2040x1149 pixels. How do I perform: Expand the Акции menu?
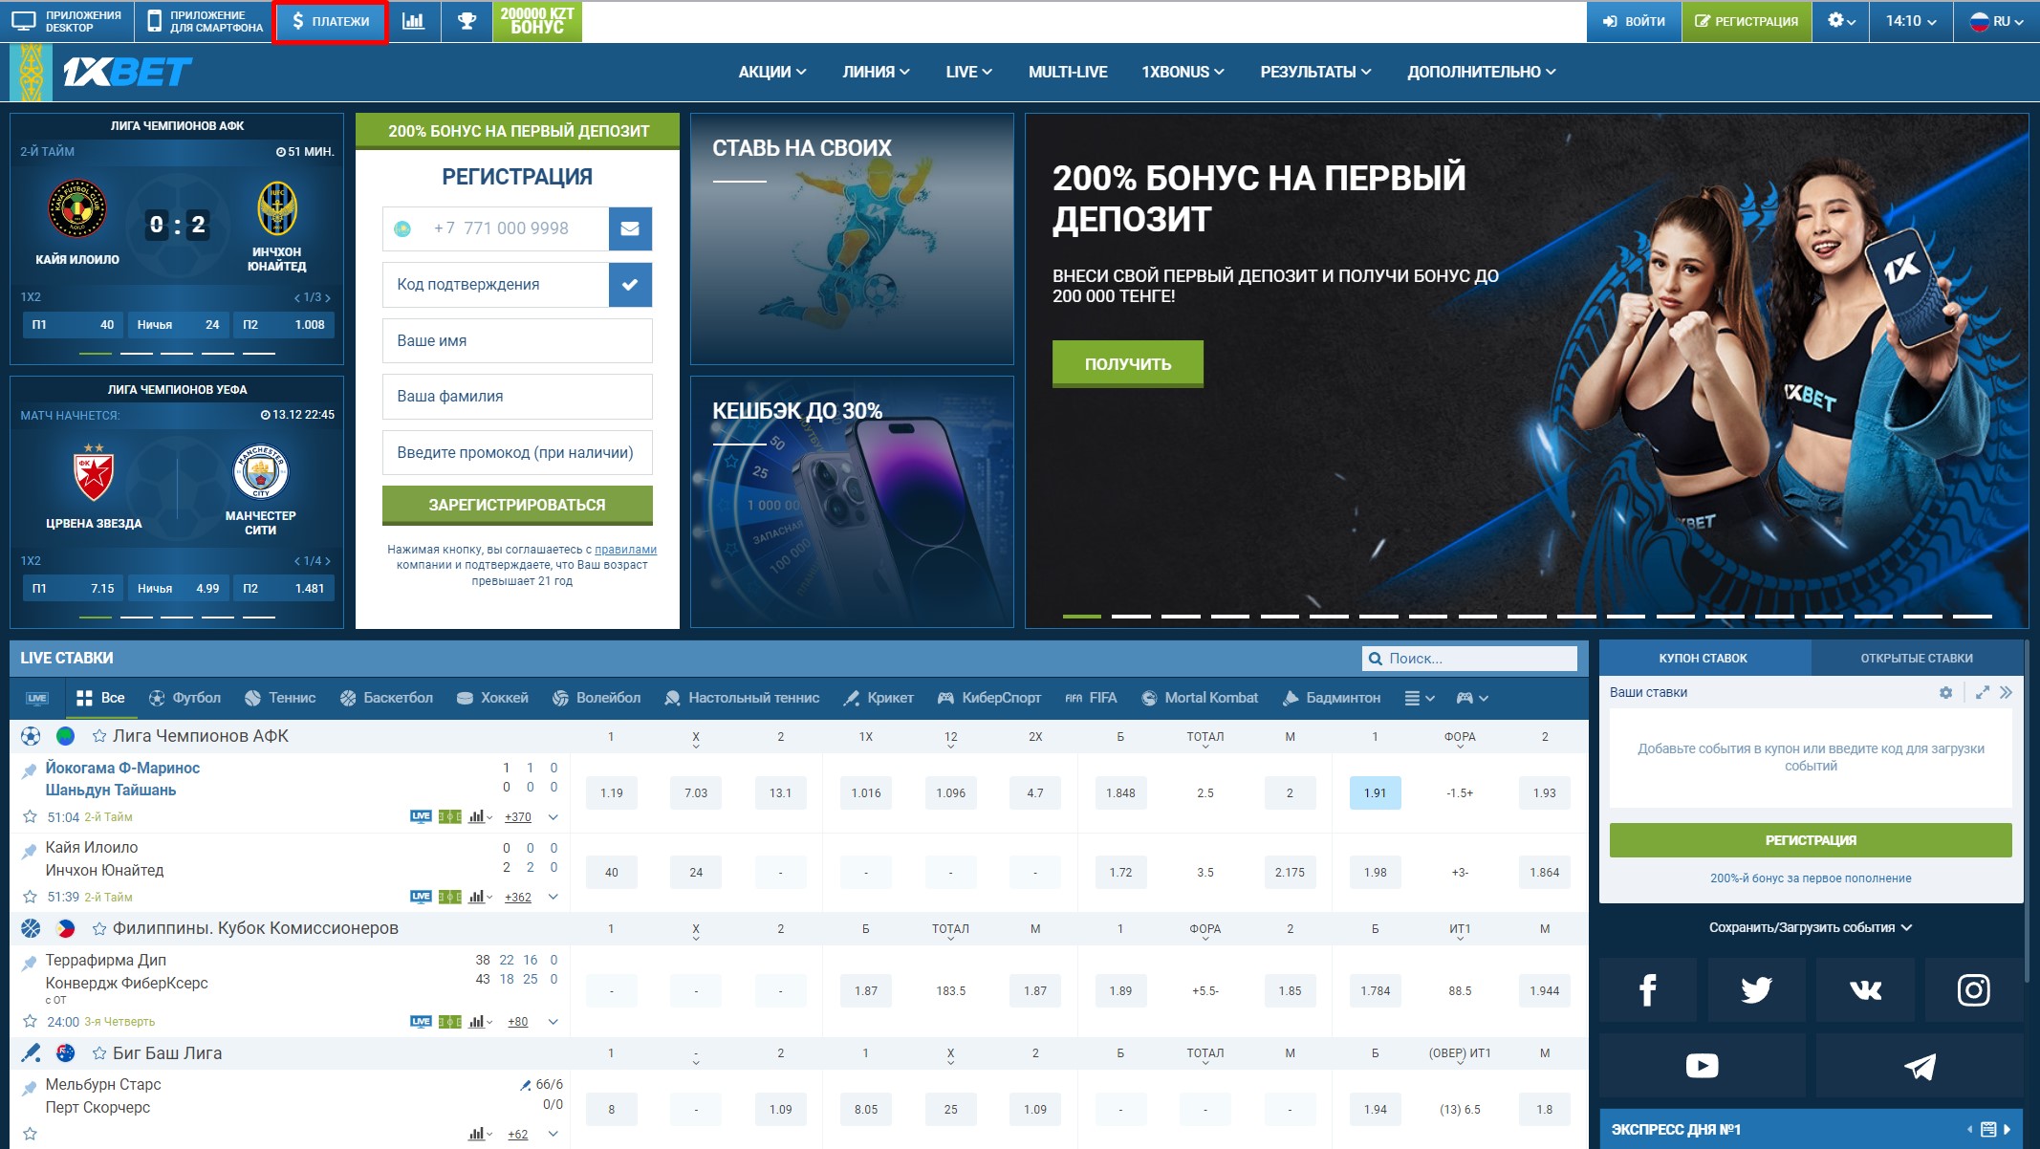tap(771, 72)
